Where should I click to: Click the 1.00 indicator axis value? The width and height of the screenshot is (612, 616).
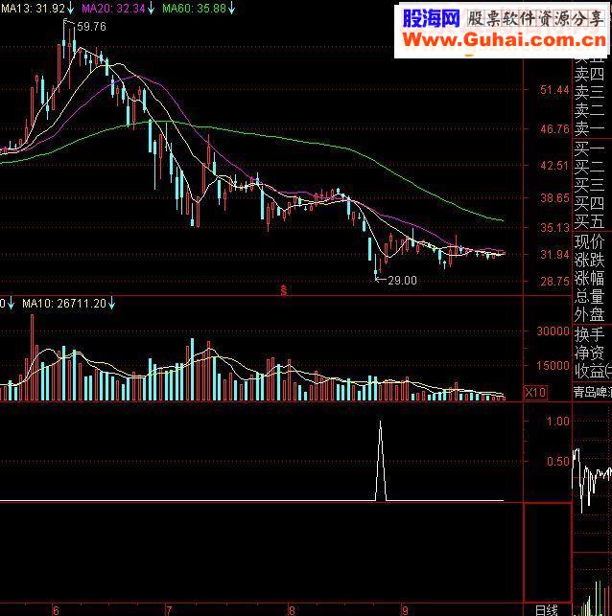(557, 422)
